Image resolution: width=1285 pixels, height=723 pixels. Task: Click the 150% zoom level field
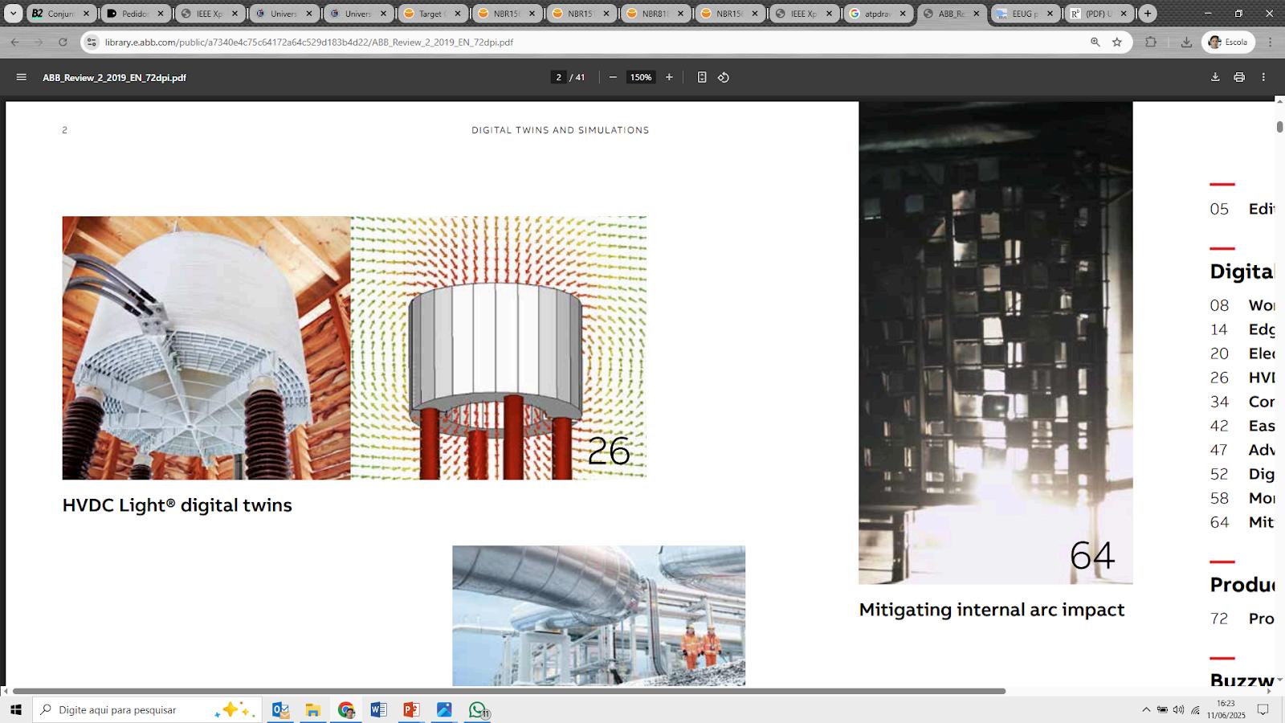click(x=640, y=77)
